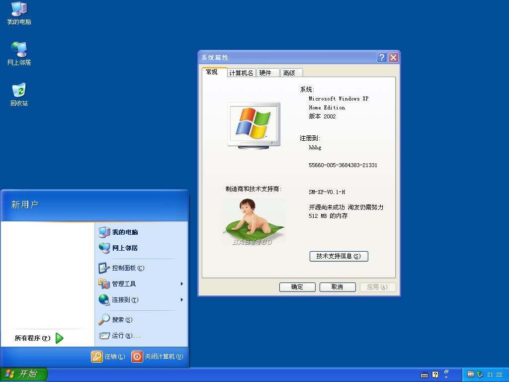Select the 回收站 recycle bin on desktop
Screen dimensions: 509x382
tap(19, 95)
